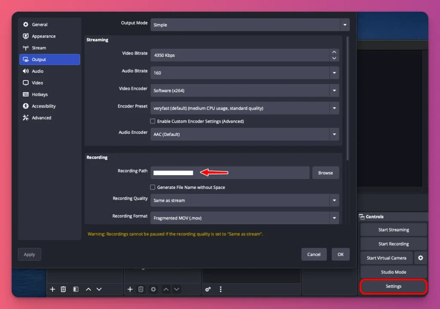Open the Accessibility settings page
440x309 pixels.
tap(43, 106)
